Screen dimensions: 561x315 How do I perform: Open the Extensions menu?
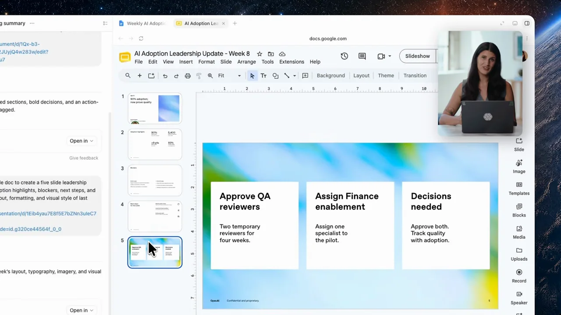291,62
